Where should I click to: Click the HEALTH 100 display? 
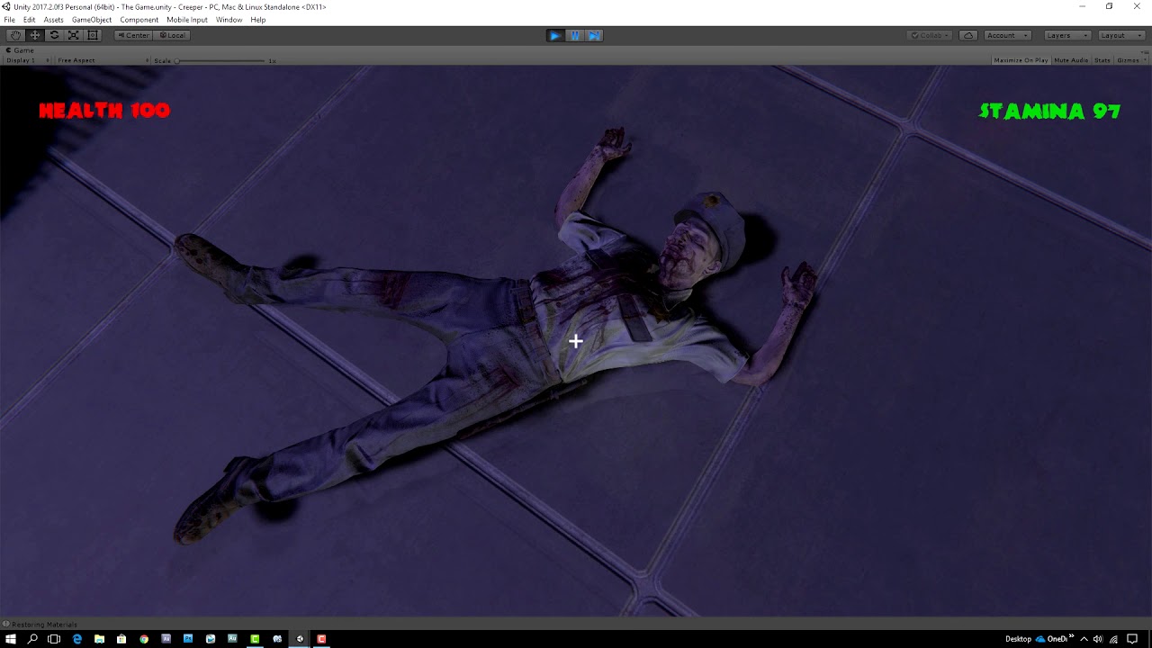point(104,111)
